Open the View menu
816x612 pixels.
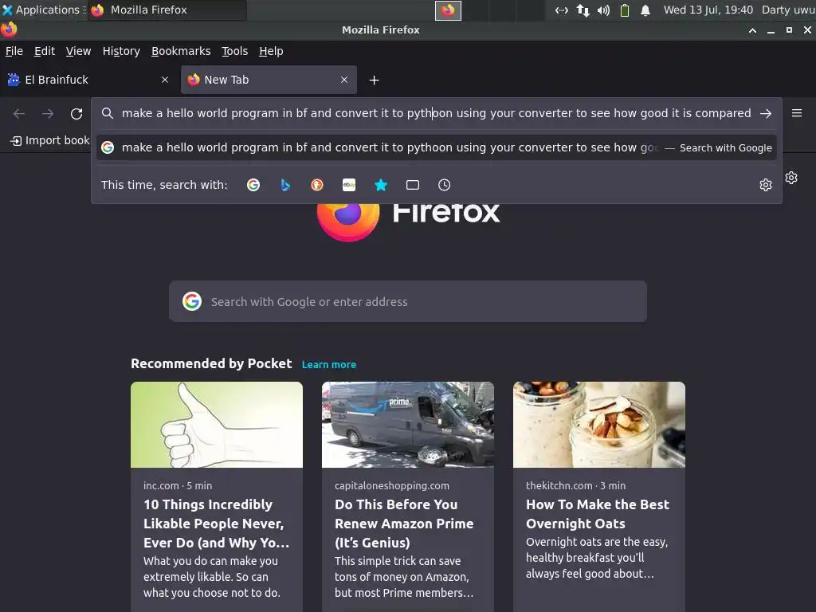tap(78, 51)
